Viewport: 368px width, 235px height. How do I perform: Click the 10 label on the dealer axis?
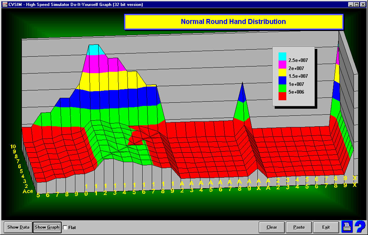tap(13, 147)
